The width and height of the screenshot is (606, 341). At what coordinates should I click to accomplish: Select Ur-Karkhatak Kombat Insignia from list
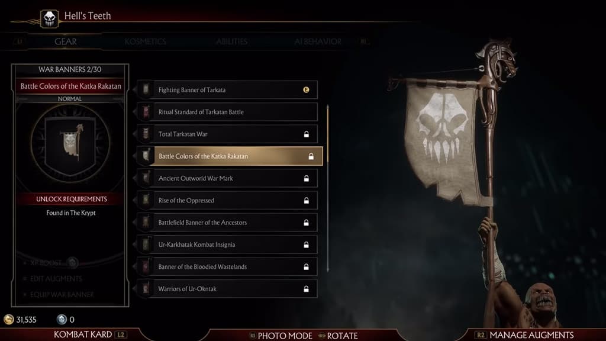click(x=227, y=245)
